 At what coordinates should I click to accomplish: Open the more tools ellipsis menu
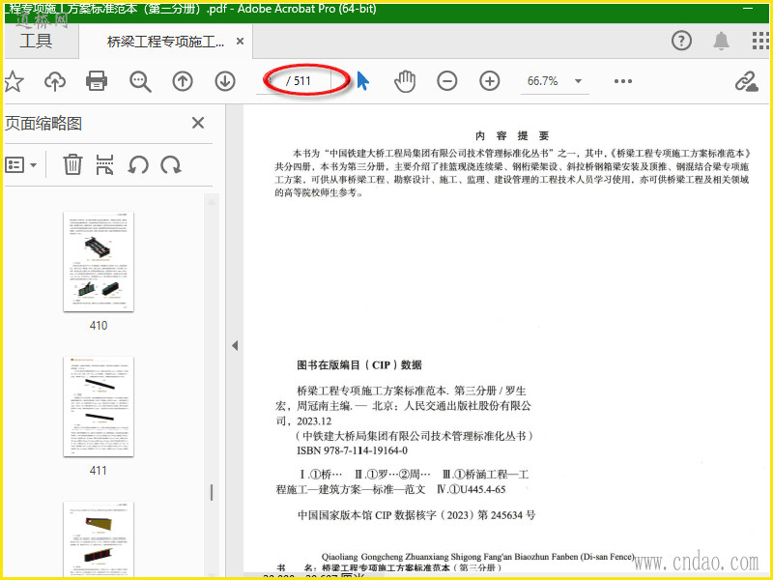pos(622,81)
